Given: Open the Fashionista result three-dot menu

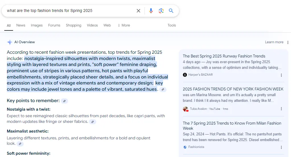Looking at the screenshot, I should (281, 147).
